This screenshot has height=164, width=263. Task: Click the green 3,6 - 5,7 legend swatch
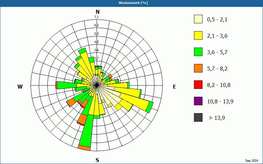click(x=198, y=52)
